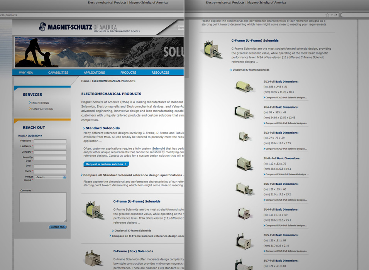Image resolution: width=369 pixels, height=270 pixels.
Task: Open the ENGINEERING services link
Action: point(40,103)
